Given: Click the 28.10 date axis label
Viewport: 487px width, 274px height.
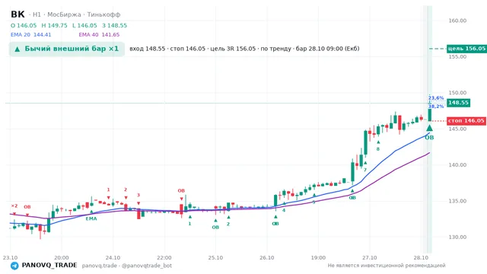Looking at the screenshot, I should tap(421, 258).
